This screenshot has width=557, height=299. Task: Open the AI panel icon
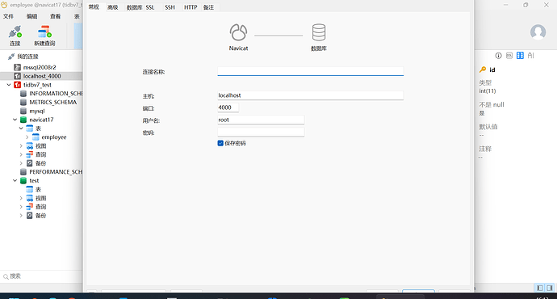coord(530,56)
